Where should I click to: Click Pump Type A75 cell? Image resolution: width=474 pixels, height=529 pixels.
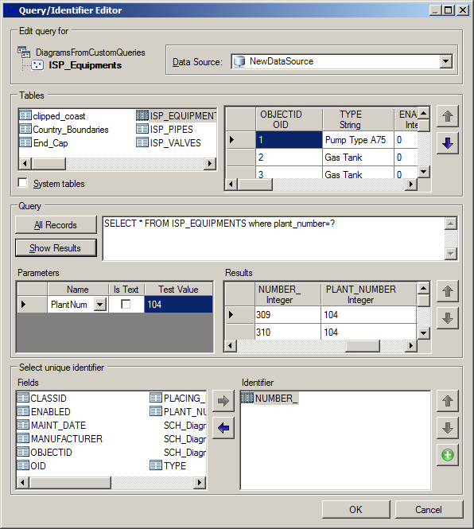tap(358, 140)
